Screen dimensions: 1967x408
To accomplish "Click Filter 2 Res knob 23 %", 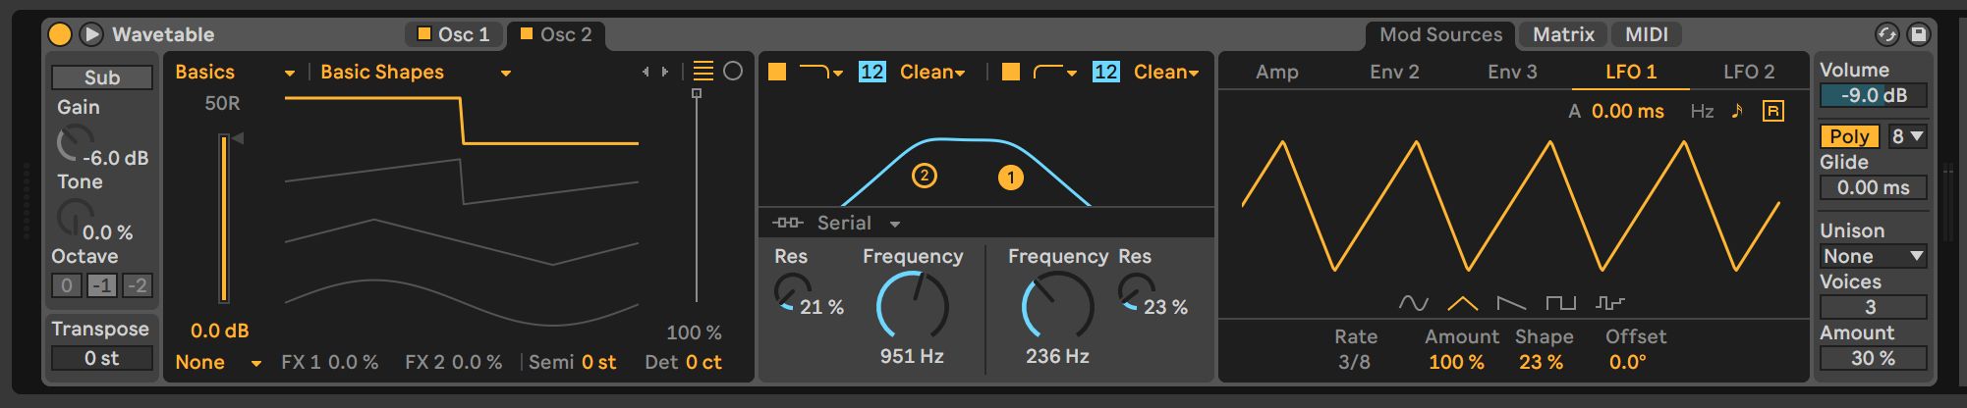I will click(x=1135, y=292).
